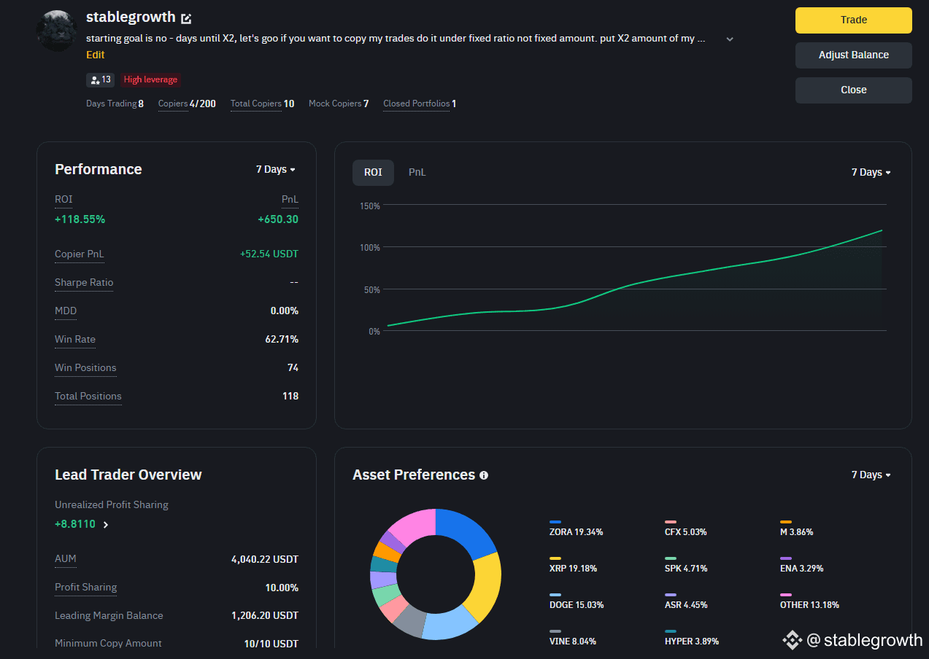Image resolution: width=929 pixels, height=659 pixels.
Task: Click the stablegrowth profile avatar
Action: click(x=57, y=31)
